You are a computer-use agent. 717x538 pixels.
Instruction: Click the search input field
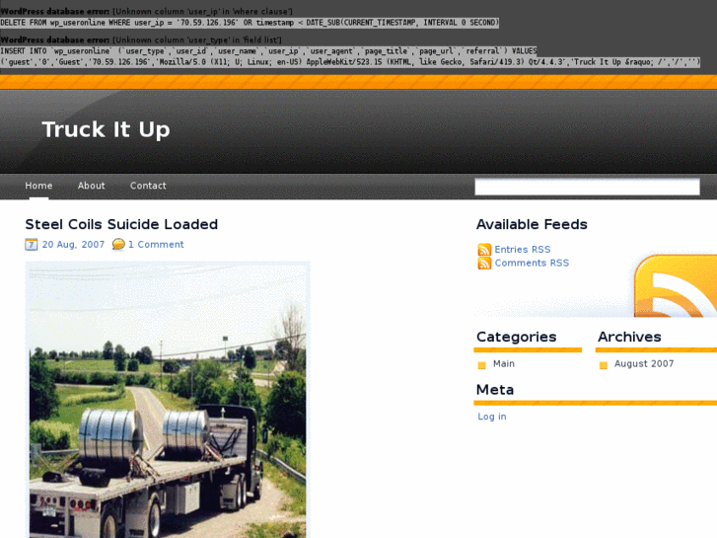point(587,187)
